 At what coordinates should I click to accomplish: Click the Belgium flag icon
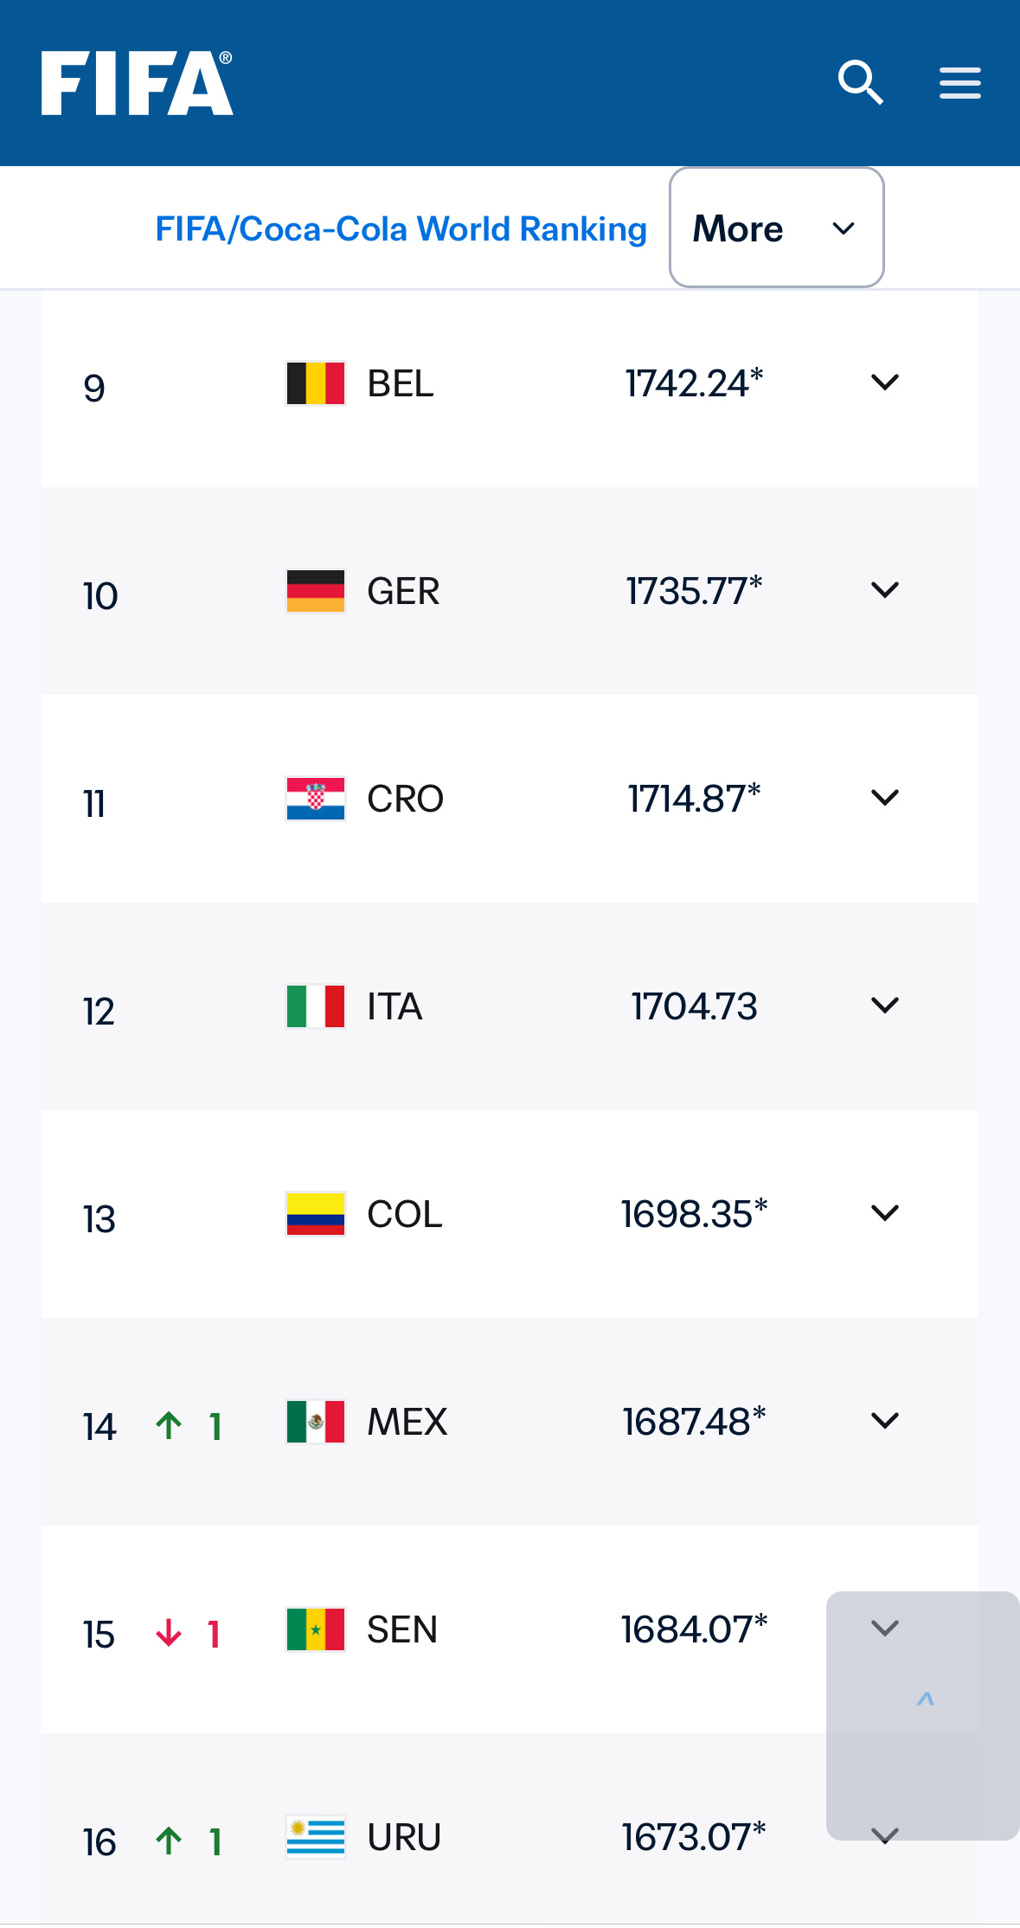point(316,383)
